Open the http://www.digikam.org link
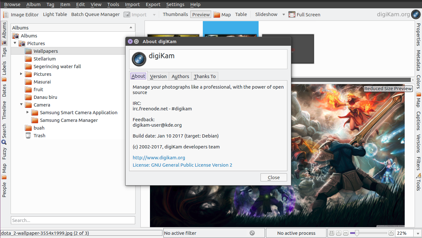This screenshot has height=238, width=422. (x=159, y=158)
